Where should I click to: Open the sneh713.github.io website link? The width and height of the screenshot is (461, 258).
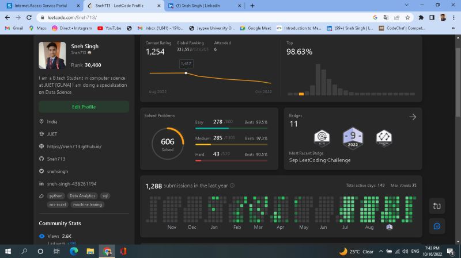click(74, 147)
